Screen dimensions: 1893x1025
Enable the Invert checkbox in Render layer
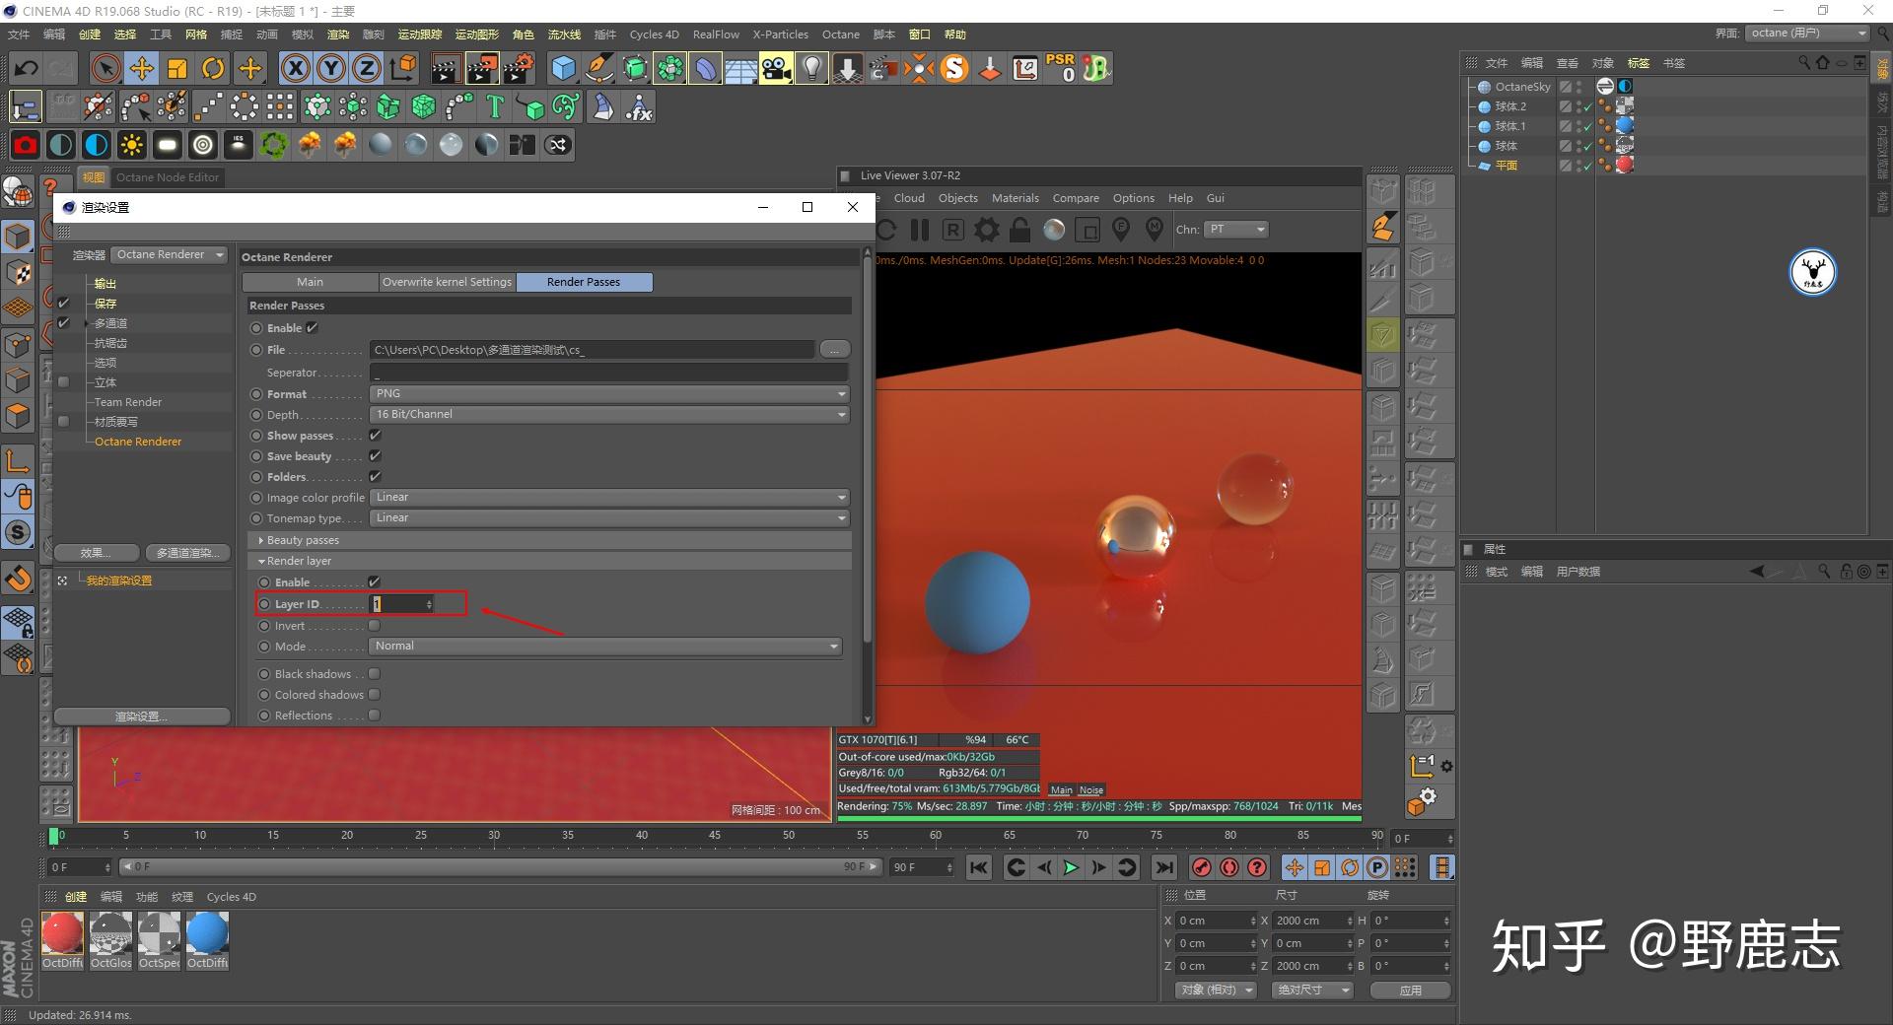pyautogui.click(x=375, y=625)
